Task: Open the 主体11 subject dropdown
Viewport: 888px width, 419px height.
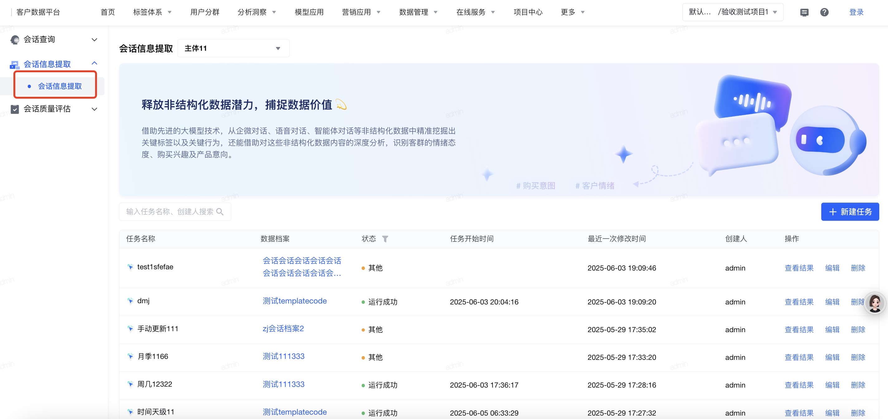Action: point(233,49)
